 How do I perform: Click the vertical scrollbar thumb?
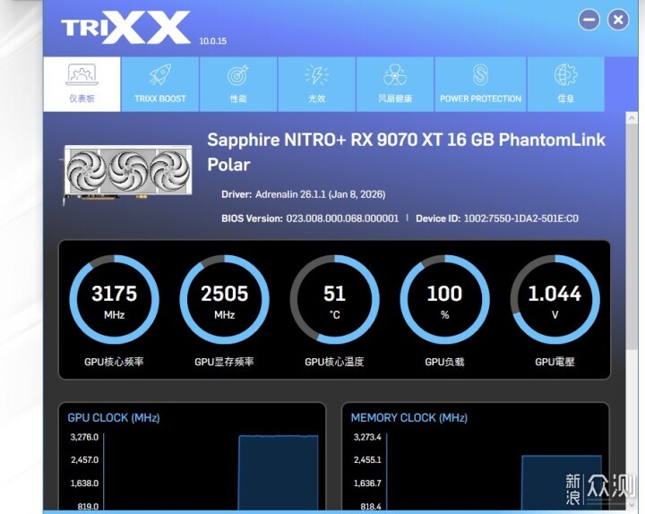(632, 236)
